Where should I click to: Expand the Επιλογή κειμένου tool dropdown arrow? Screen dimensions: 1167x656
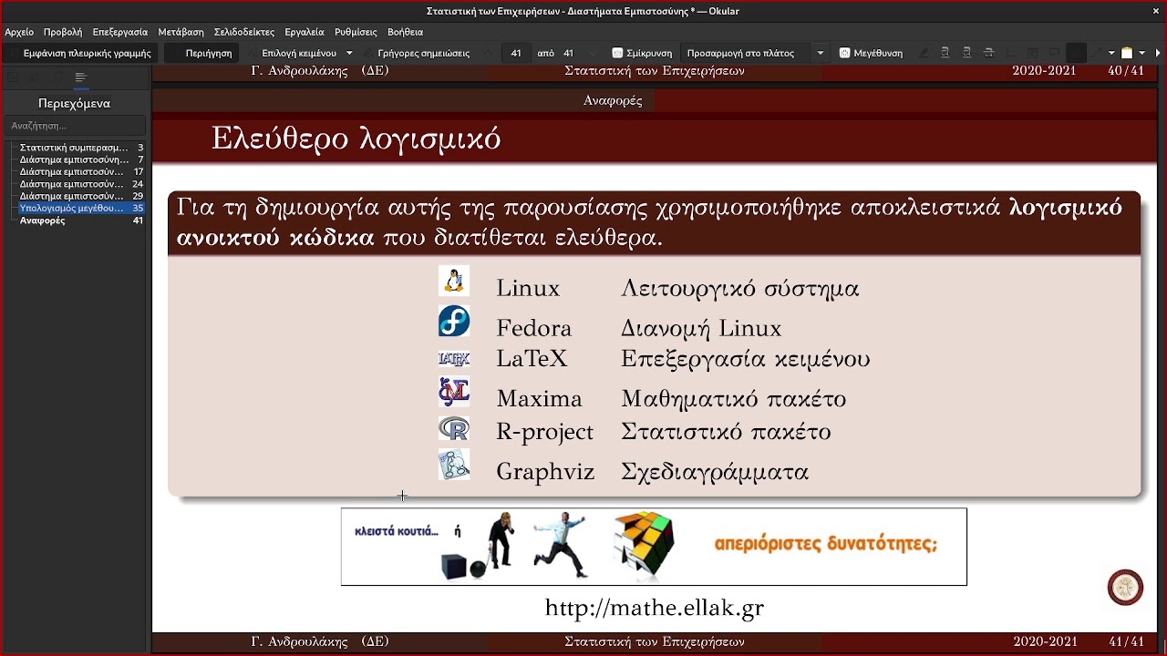click(x=349, y=53)
